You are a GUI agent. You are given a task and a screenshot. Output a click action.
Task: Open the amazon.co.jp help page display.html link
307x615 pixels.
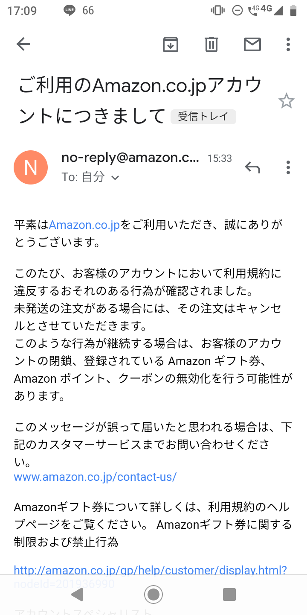pyautogui.click(x=150, y=577)
